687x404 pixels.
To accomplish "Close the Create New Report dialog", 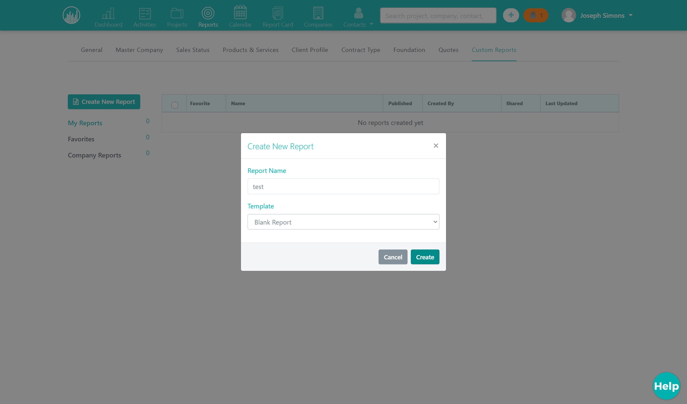I will [436, 146].
